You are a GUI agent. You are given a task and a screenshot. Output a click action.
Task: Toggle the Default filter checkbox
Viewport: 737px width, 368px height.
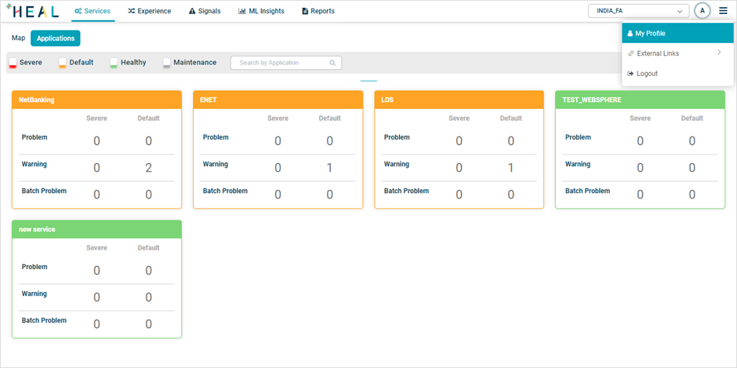pos(63,63)
